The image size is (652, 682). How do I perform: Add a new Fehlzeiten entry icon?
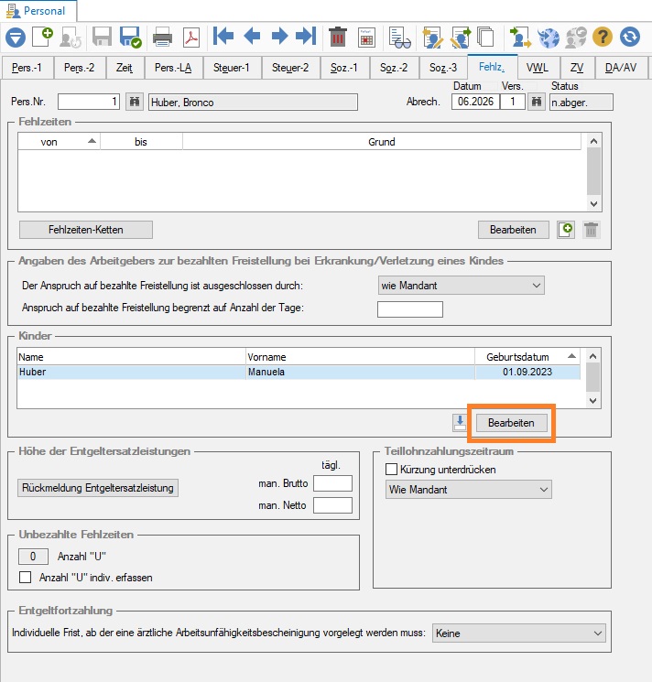tap(566, 230)
